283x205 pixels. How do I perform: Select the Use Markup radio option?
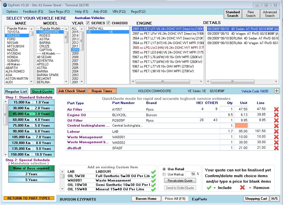tap(164, 174)
